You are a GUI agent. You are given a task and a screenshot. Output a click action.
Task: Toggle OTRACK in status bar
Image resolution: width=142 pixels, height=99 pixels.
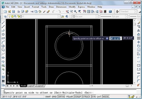click(x=86, y=97)
